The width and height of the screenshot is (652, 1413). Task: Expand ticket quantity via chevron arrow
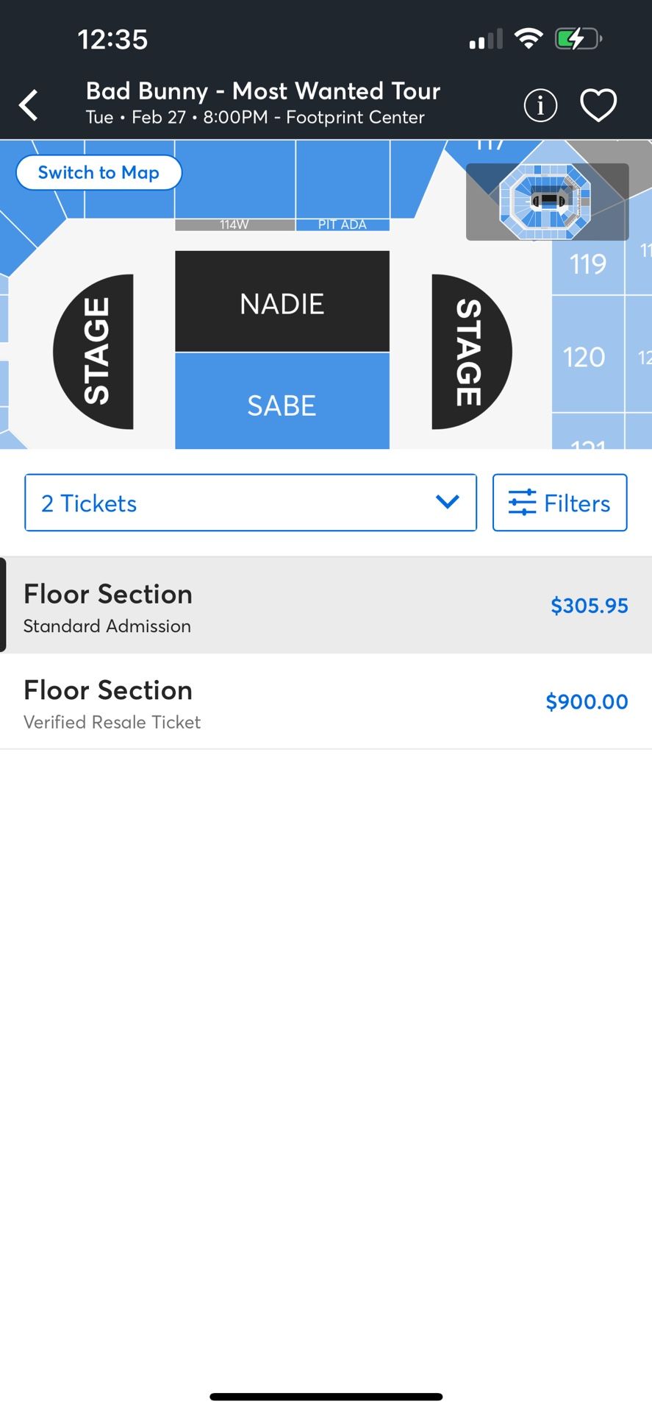coord(447,502)
